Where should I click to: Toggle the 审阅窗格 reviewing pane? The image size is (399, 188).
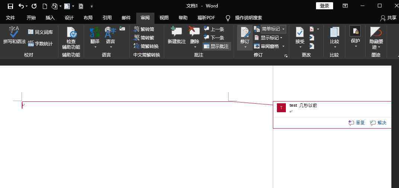coord(266,46)
